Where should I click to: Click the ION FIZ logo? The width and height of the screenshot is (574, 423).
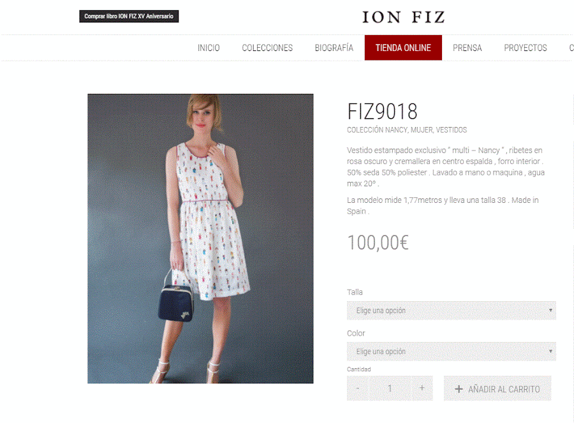(x=404, y=17)
